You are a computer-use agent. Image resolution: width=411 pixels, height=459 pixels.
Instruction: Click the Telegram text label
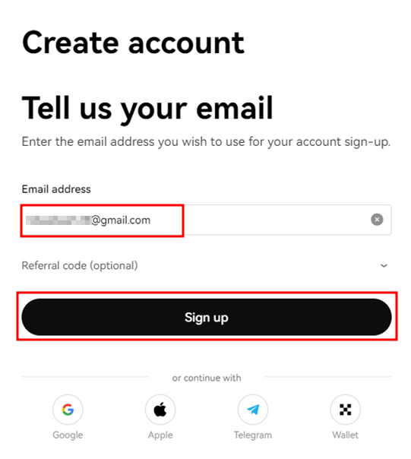coord(253,435)
